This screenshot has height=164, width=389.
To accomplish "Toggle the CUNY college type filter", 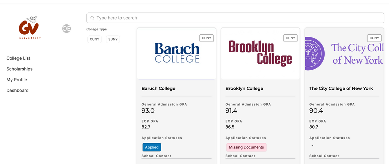I will point(94,39).
